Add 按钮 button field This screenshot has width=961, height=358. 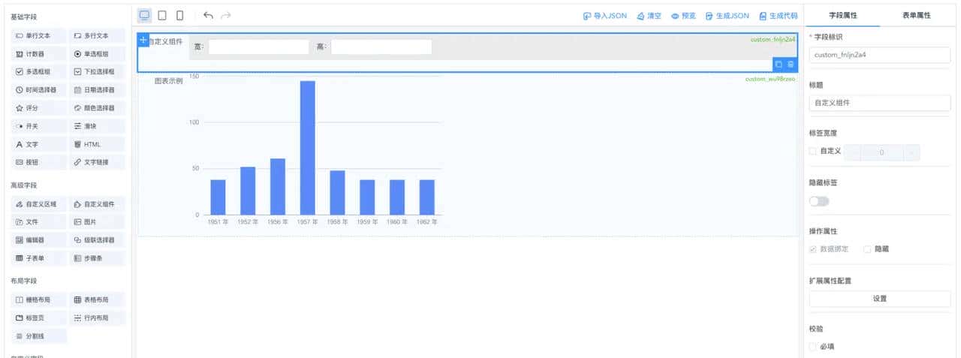(39, 162)
